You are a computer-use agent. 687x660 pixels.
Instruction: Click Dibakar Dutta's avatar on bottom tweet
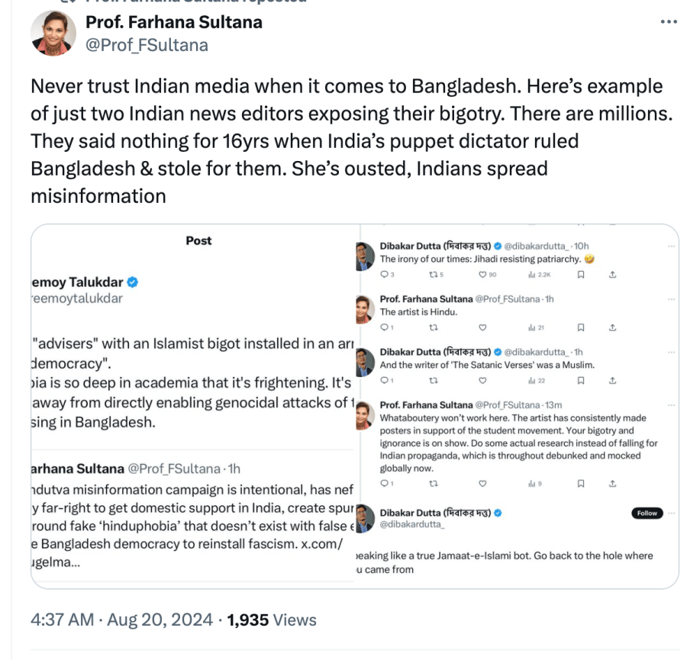tap(365, 518)
